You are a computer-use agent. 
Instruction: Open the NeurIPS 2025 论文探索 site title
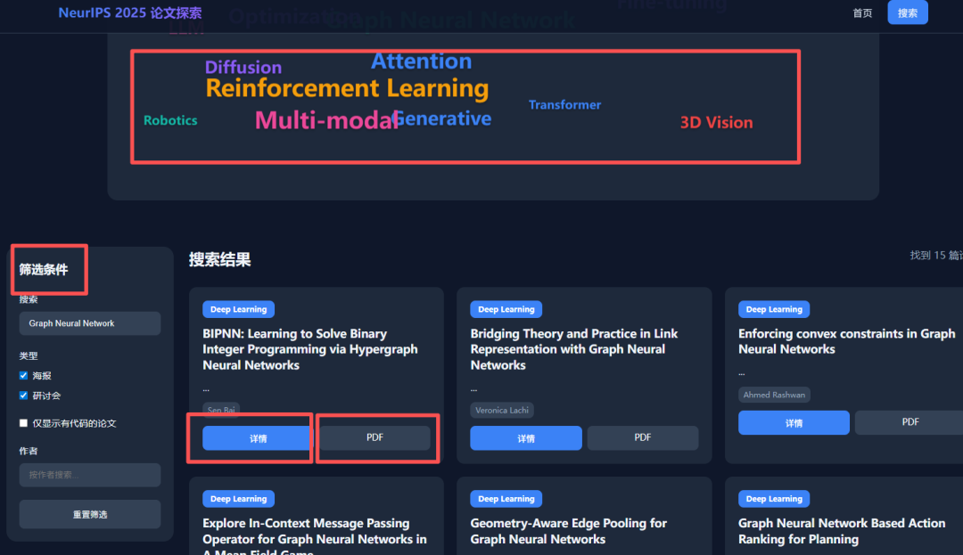coord(130,13)
